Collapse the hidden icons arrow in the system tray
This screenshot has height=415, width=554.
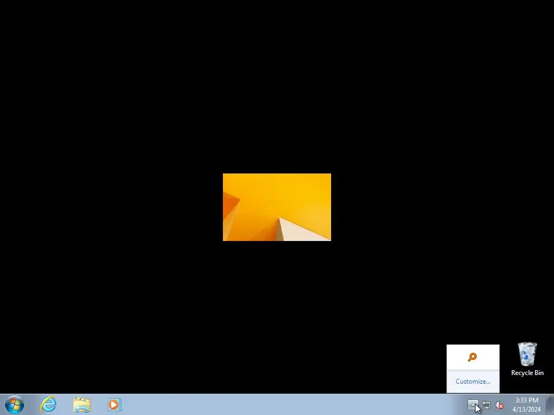tap(473, 405)
